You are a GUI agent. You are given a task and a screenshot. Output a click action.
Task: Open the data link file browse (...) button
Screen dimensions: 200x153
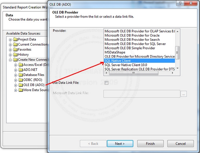coord(183,94)
